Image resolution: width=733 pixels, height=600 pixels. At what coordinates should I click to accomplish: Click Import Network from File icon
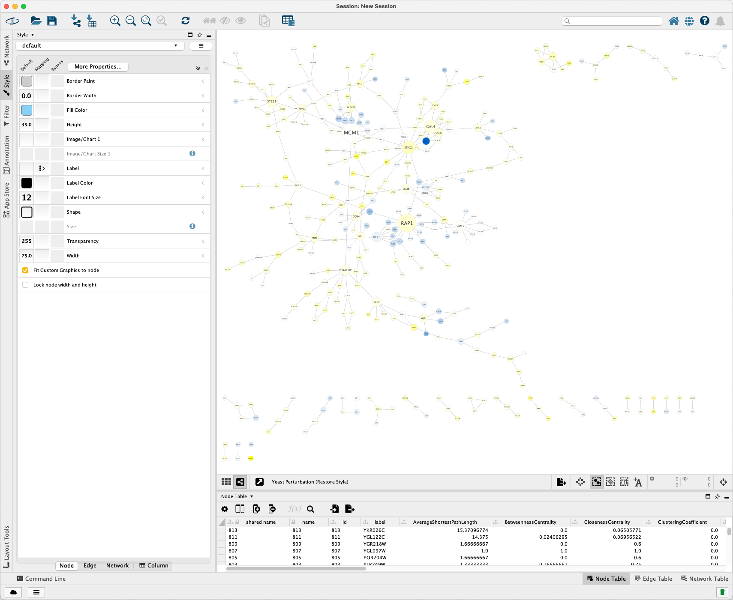pyautogui.click(x=76, y=21)
